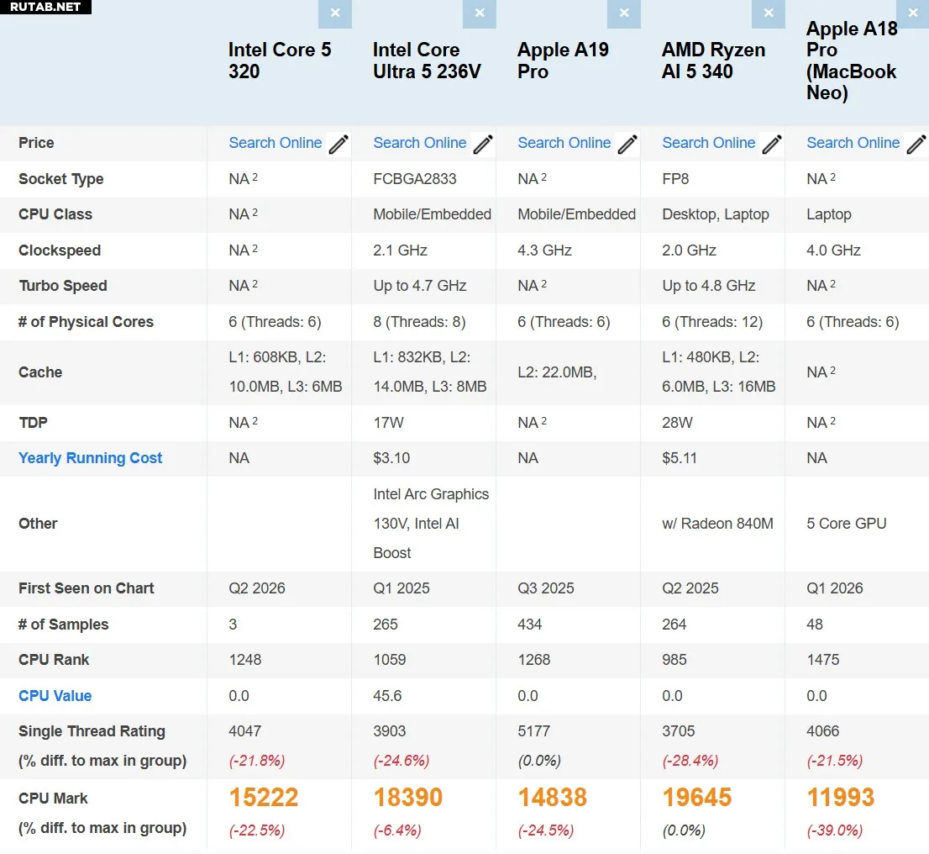The height and width of the screenshot is (854, 929).
Task: Open the Yearly Running Cost link
Action: 91,458
